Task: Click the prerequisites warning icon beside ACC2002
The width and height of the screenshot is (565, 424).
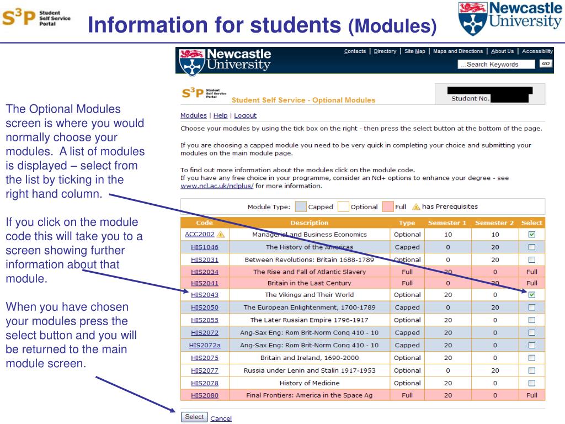Action: point(221,234)
